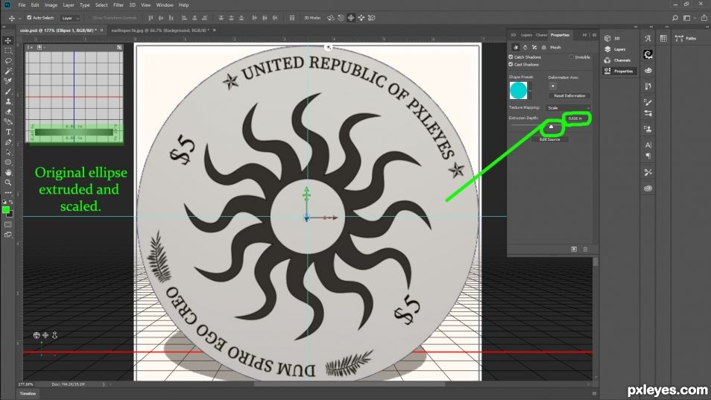The image size is (711, 400).
Task: Switch to the 3D tab in panel
Action: click(513, 35)
